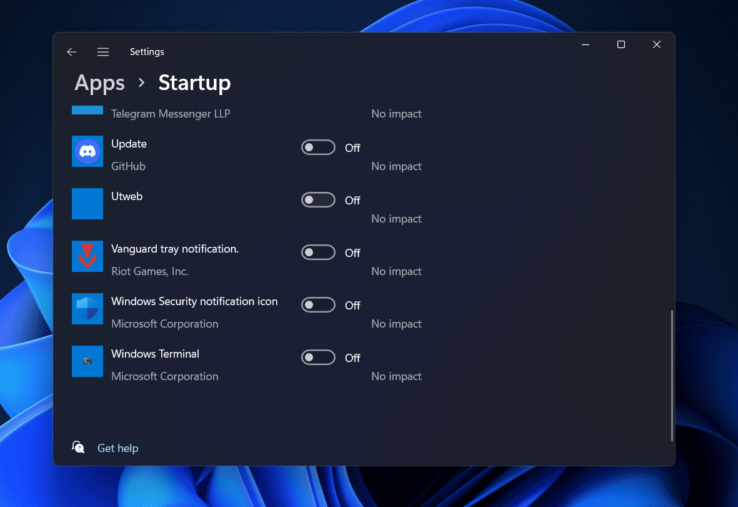Click the Vanguard tray notification label
The width and height of the screenshot is (738, 507).
point(175,249)
